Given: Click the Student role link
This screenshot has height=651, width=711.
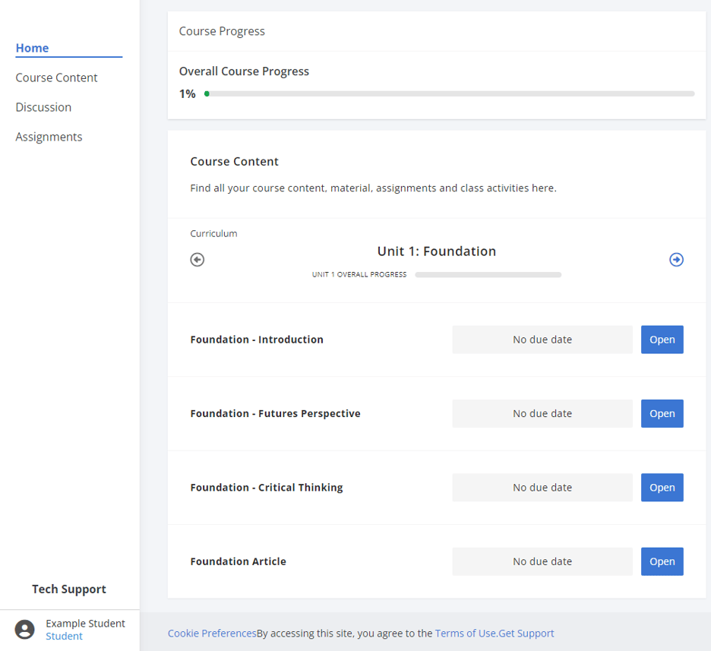Looking at the screenshot, I should pos(64,637).
